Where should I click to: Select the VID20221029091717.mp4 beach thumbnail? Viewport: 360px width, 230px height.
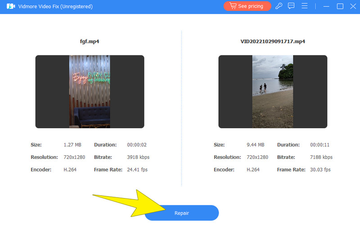(273, 91)
